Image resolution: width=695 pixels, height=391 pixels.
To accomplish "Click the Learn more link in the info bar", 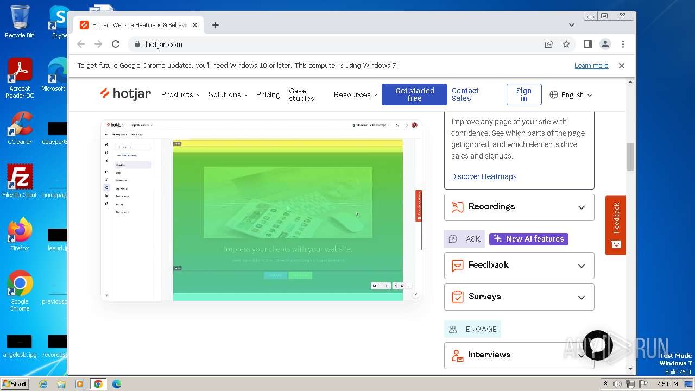I will [591, 65].
